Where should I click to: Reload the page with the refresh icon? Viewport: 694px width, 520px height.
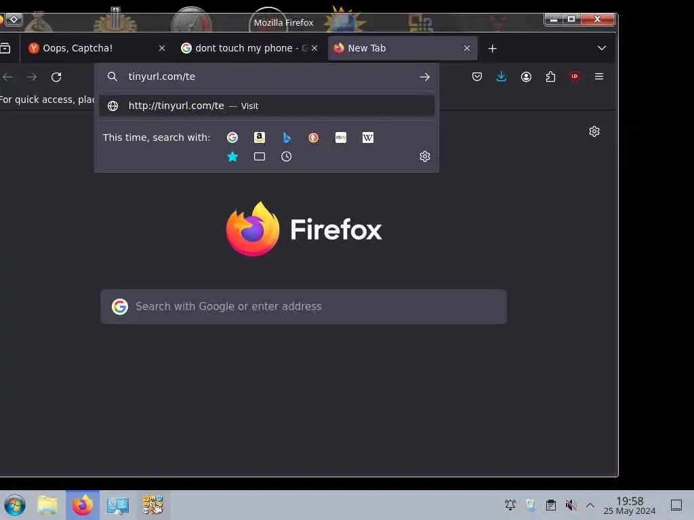(56, 77)
